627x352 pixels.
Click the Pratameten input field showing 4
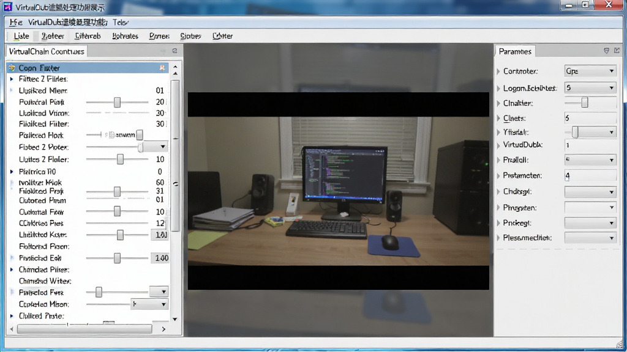click(x=590, y=175)
